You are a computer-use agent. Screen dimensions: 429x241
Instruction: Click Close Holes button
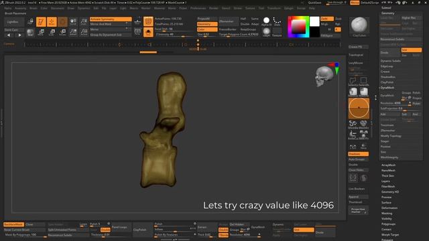[358, 170]
